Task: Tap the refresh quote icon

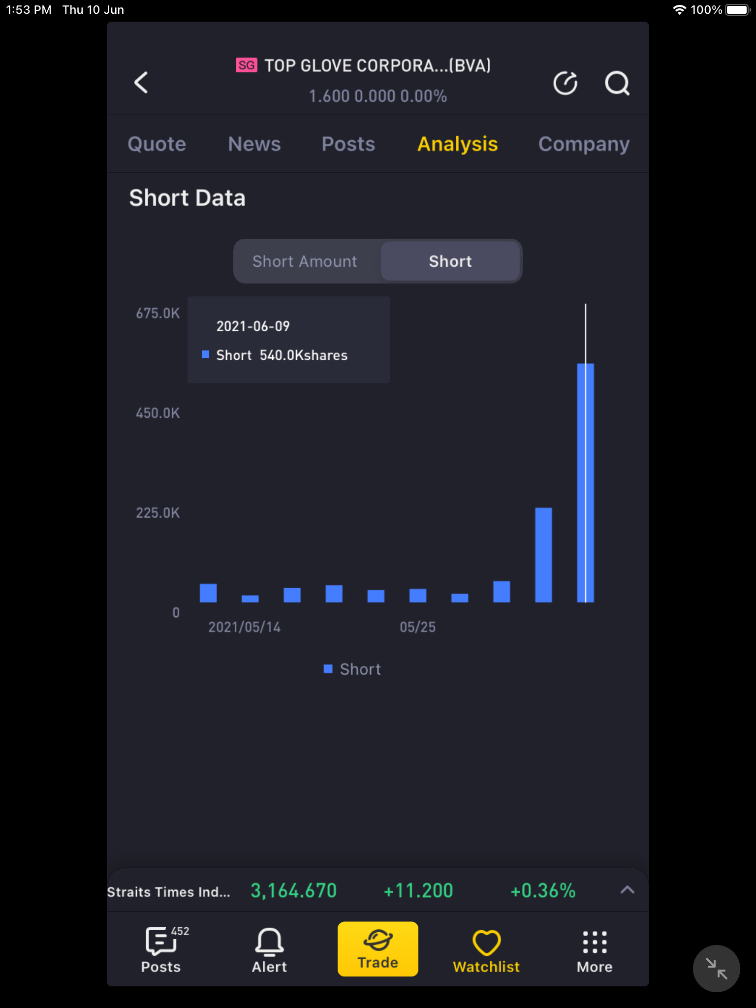Action: coord(565,83)
